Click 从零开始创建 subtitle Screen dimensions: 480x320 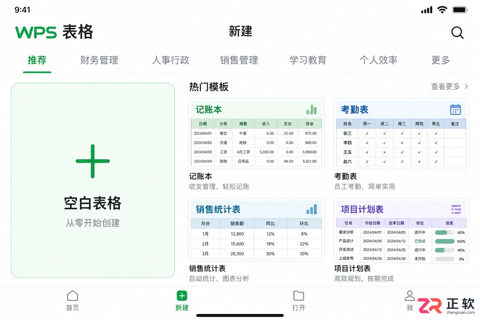[93, 223]
